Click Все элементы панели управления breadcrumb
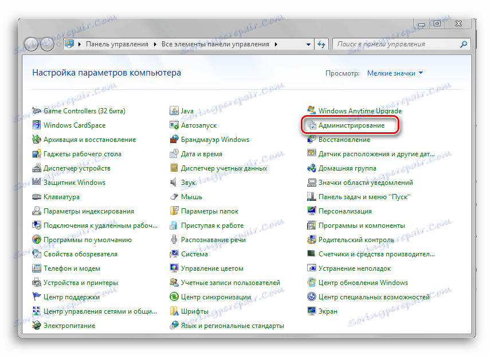 pyautogui.click(x=215, y=44)
